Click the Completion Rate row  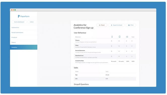(x=105, y=61)
